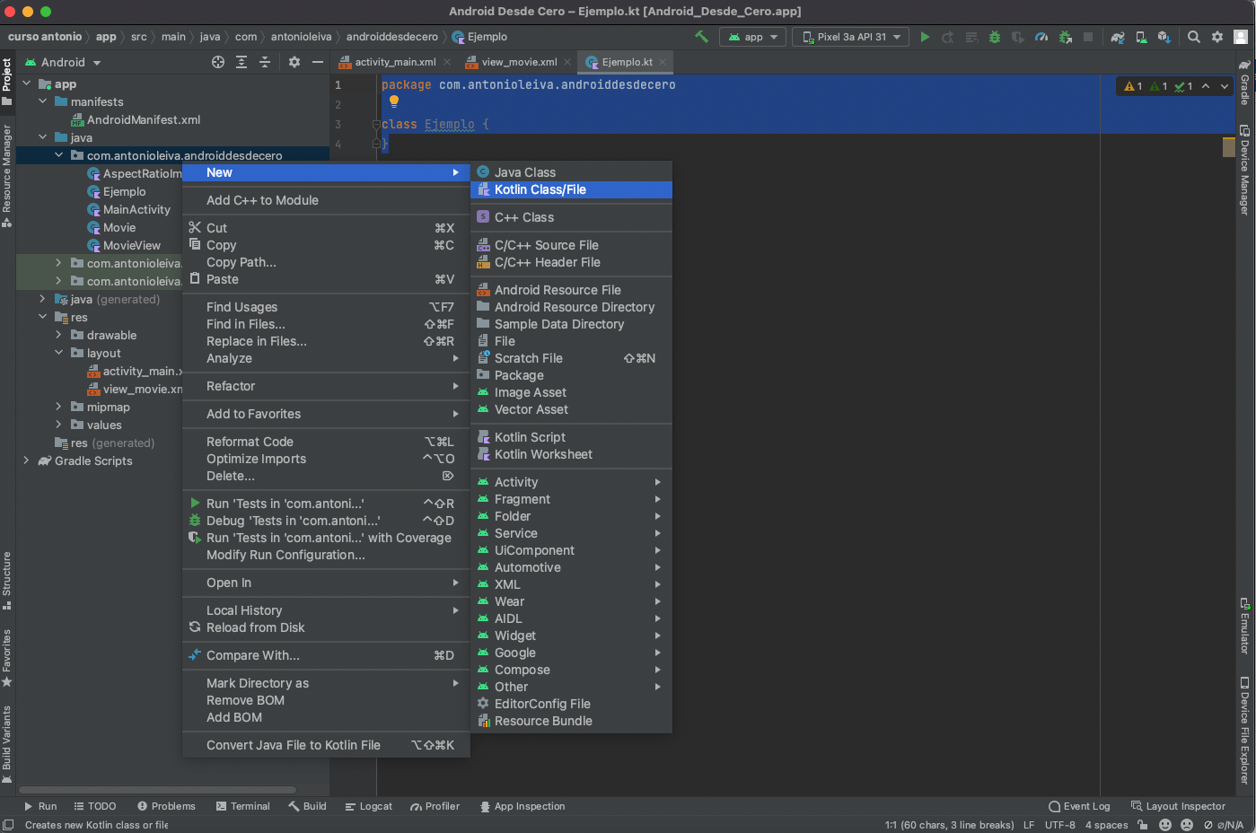Hide the Project panel with minus icon
Viewport: 1256px width, 833px height.
[317, 62]
